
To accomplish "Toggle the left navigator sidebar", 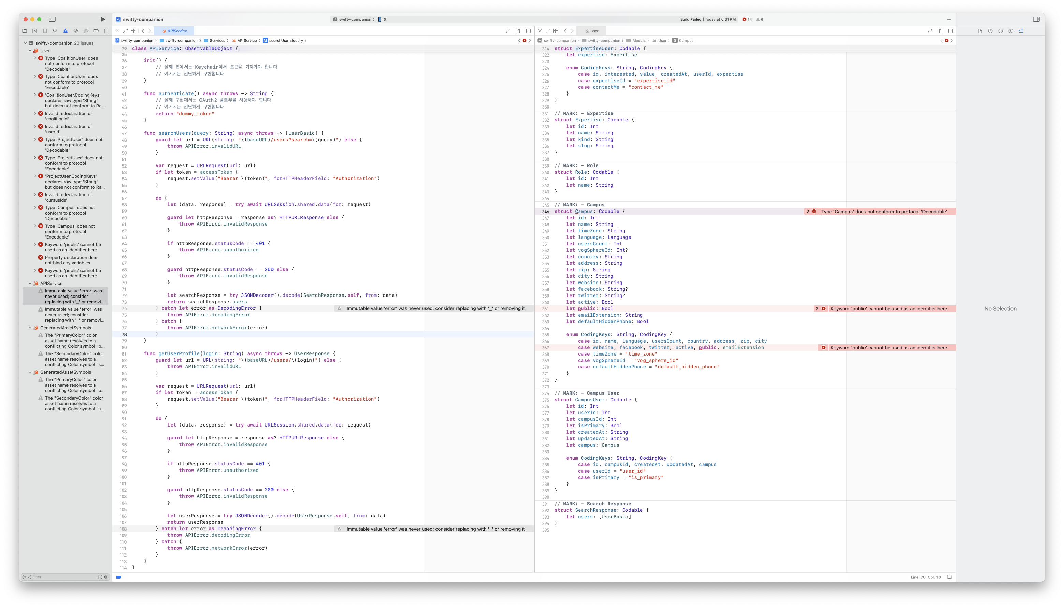I will [x=52, y=19].
